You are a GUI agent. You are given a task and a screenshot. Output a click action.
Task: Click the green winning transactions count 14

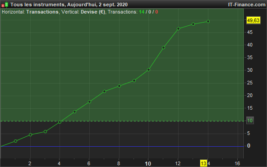(x=142, y=12)
